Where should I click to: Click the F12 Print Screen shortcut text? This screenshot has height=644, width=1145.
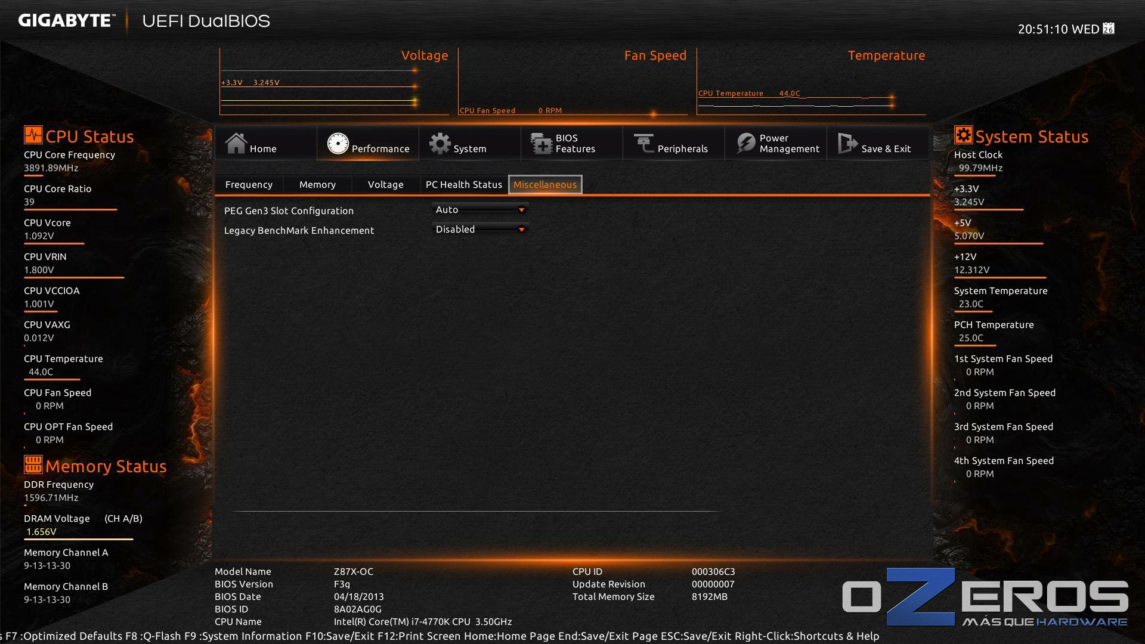419,636
